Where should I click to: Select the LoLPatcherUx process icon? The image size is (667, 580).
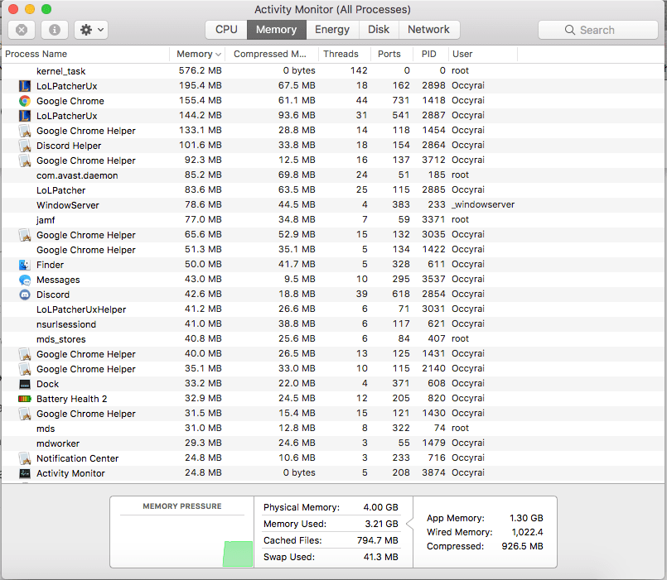tap(22, 85)
